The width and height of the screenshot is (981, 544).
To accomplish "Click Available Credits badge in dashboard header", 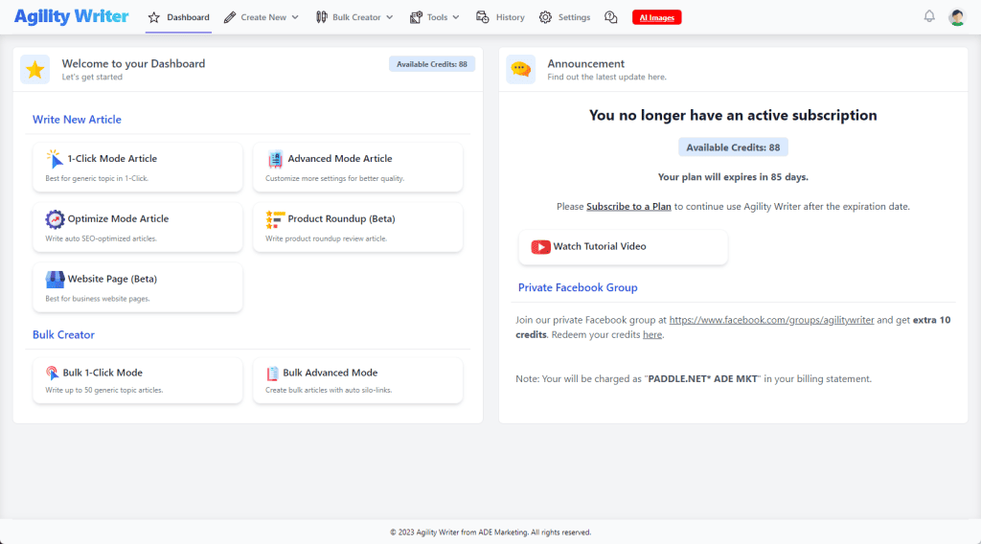I will tap(432, 64).
